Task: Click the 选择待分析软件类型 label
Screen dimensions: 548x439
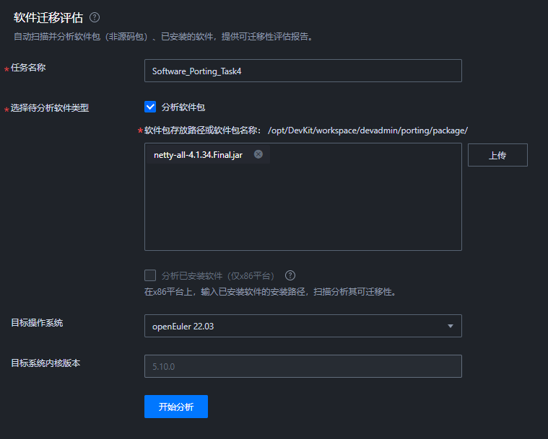Action: pyautogui.click(x=50, y=108)
